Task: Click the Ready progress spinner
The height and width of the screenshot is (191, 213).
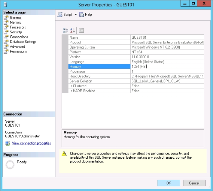Action: [10, 165]
